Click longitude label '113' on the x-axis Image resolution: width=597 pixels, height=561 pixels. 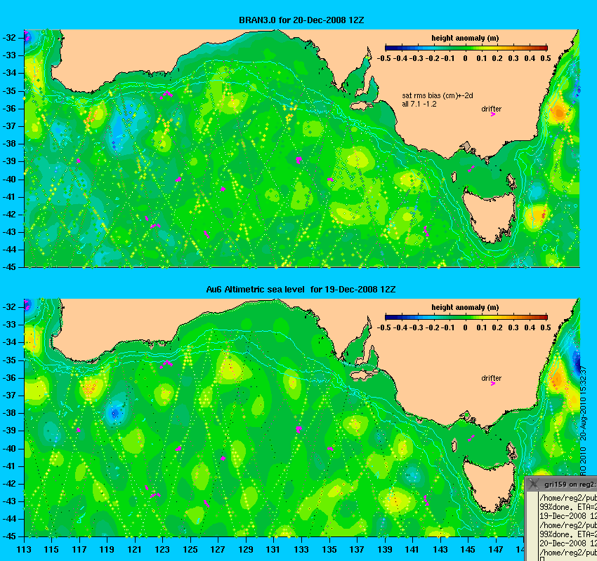click(x=24, y=549)
